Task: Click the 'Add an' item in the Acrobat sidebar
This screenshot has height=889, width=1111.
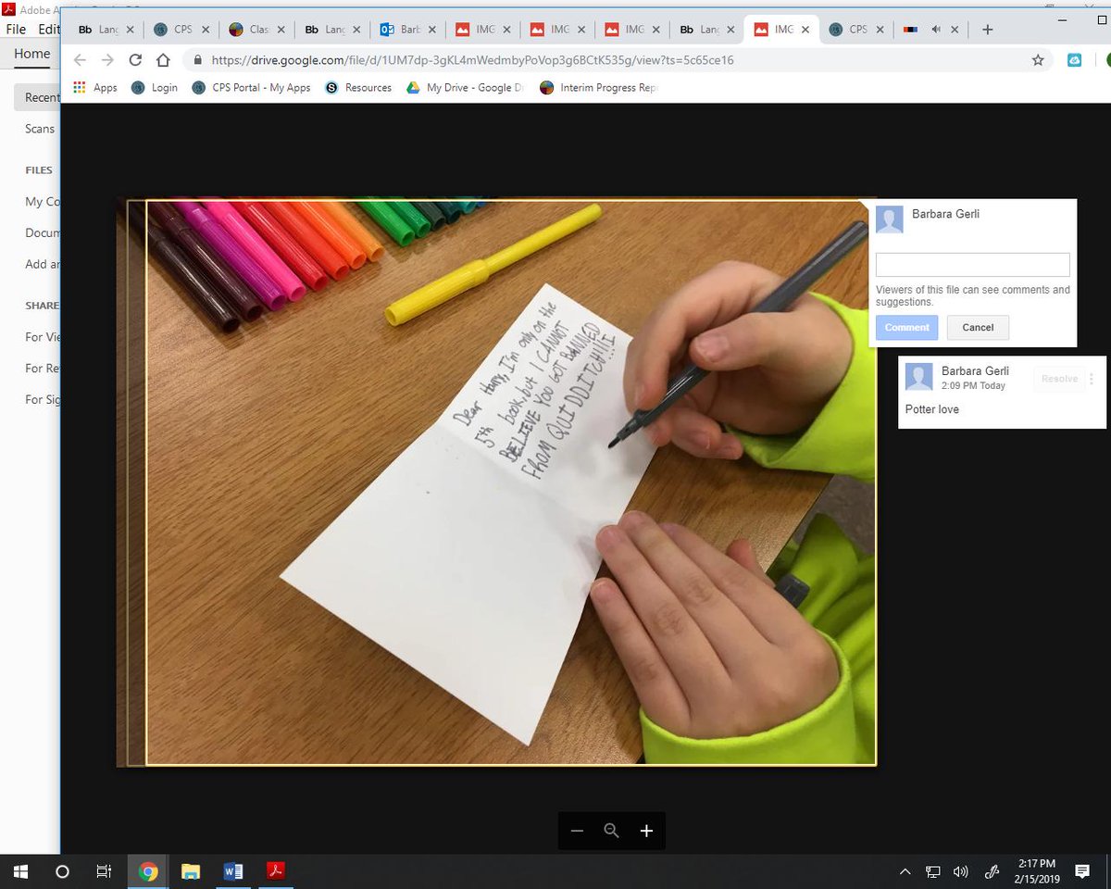Action: (43, 264)
